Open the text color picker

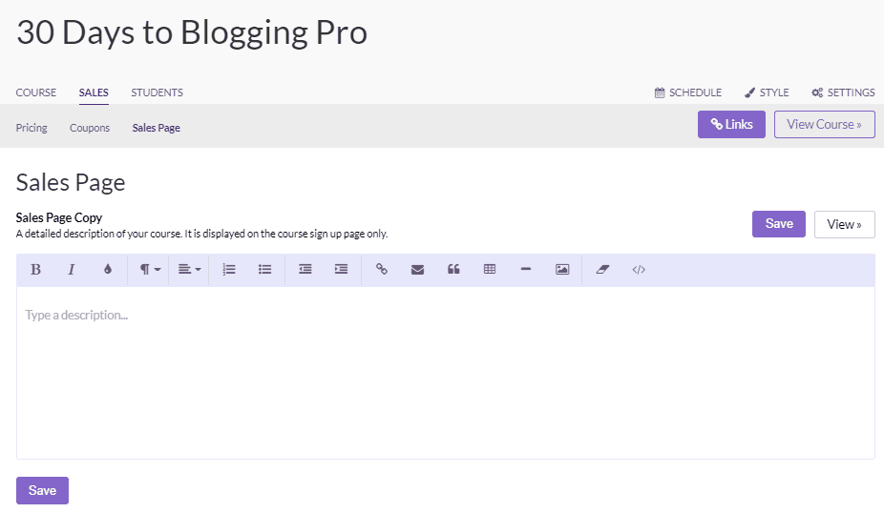[107, 270]
